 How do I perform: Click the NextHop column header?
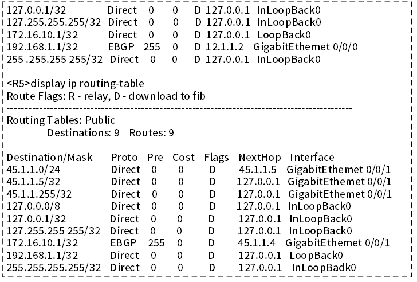coord(259,158)
